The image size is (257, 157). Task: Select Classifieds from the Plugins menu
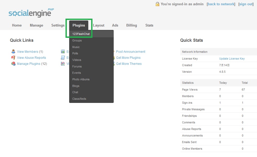coord(79,99)
